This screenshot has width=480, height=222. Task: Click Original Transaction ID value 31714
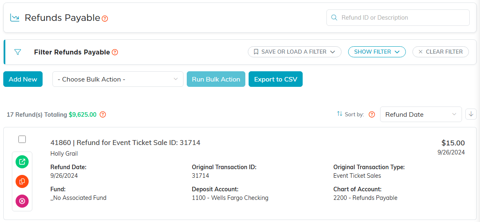point(201,176)
